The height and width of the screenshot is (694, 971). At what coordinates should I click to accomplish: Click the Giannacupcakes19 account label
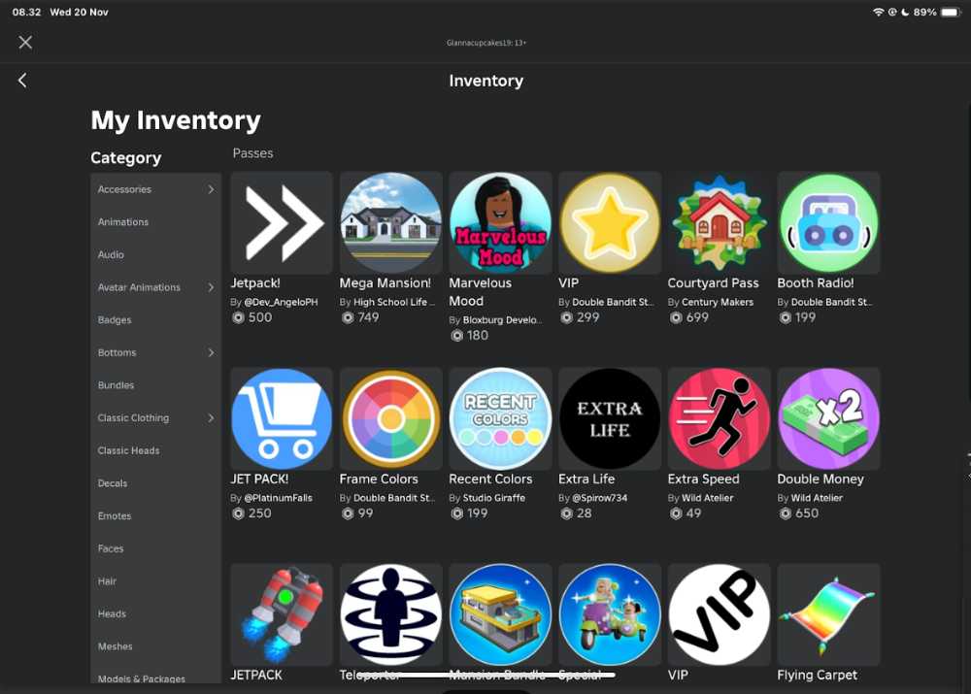click(x=486, y=43)
